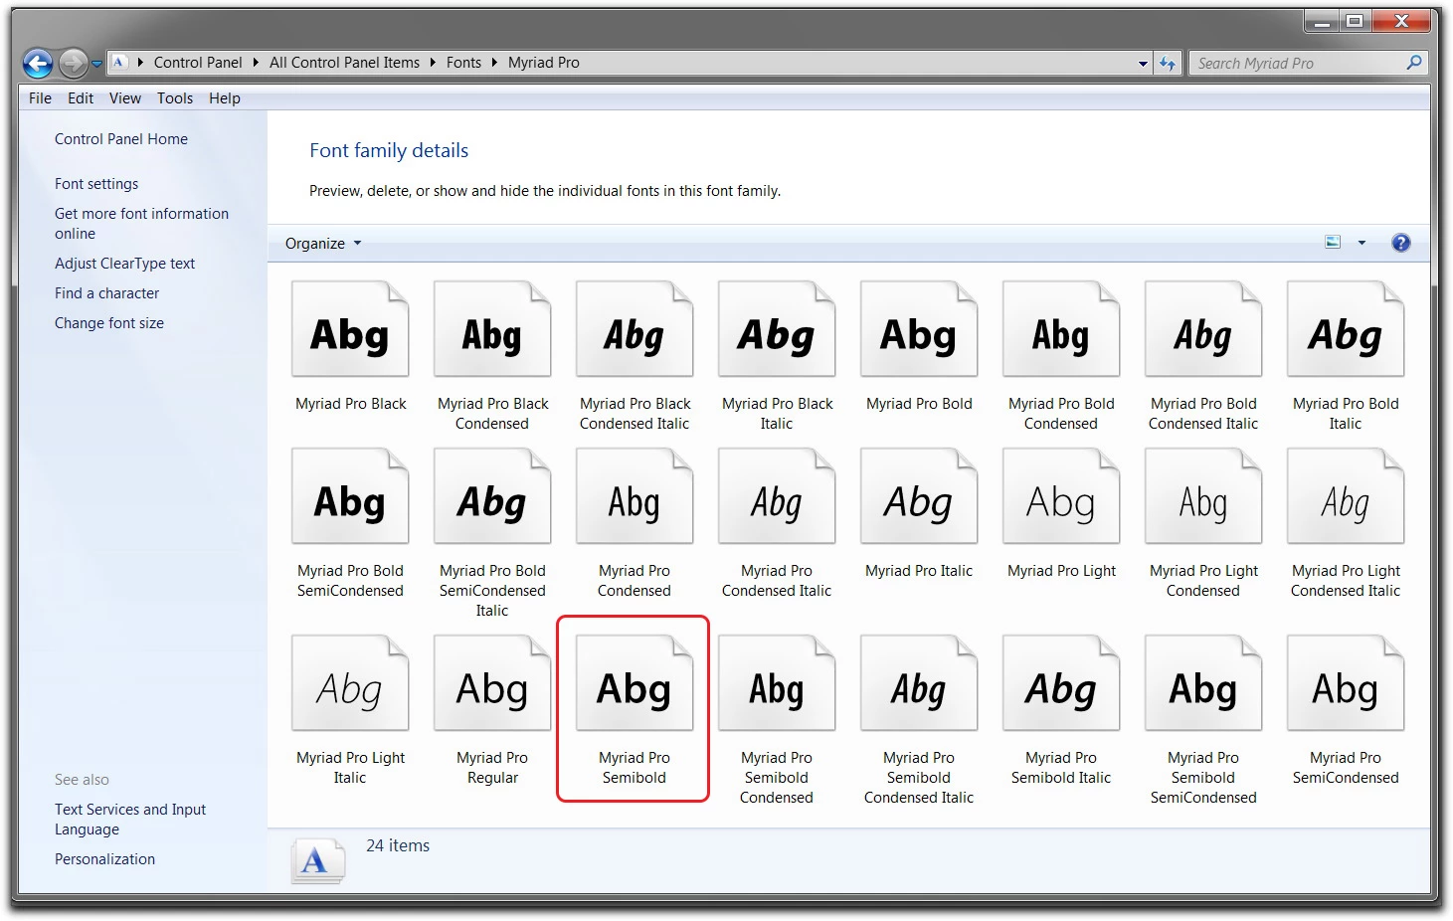Screen dimensions: 1453x921
Task: Open the File menu
Action: pyautogui.click(x=40, y=98)
